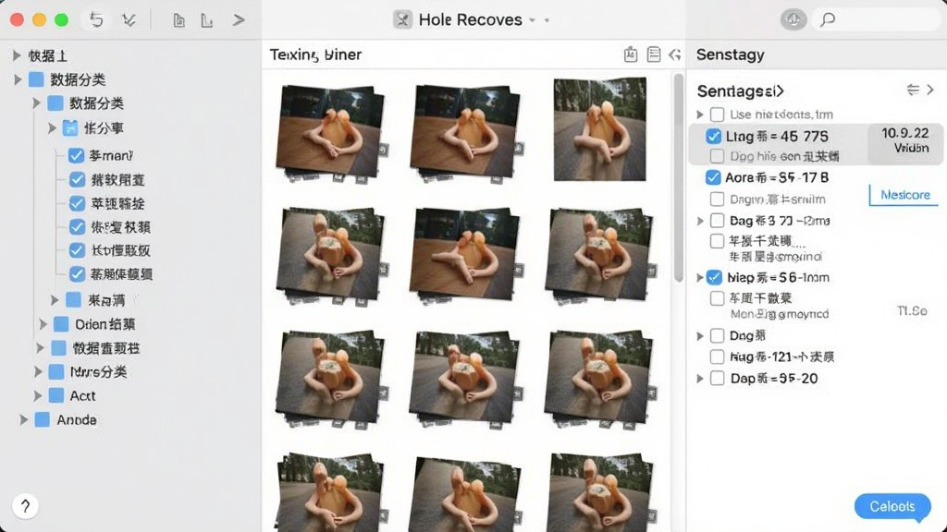Screen dimensions: 947x532
Task: Click the back arrow icon in Texing Viner header
Action: click(x=674, y=54)
